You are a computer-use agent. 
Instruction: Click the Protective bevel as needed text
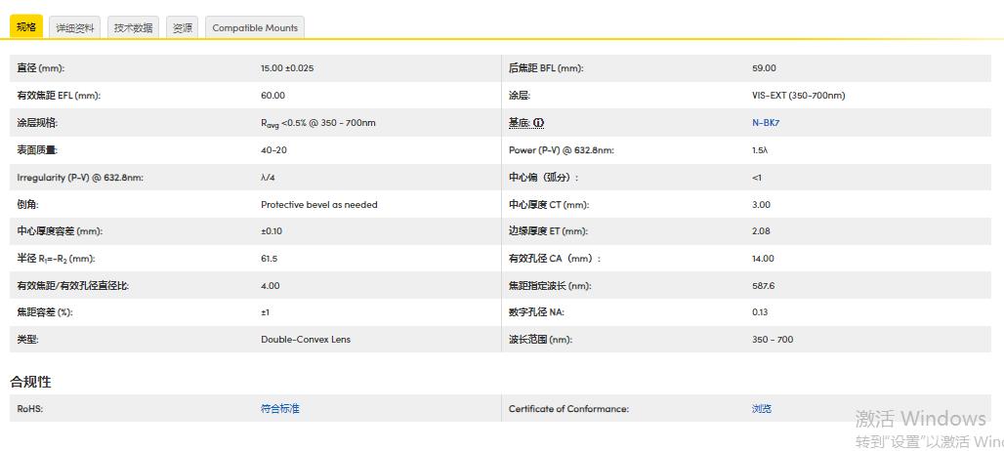pos(318,205)
